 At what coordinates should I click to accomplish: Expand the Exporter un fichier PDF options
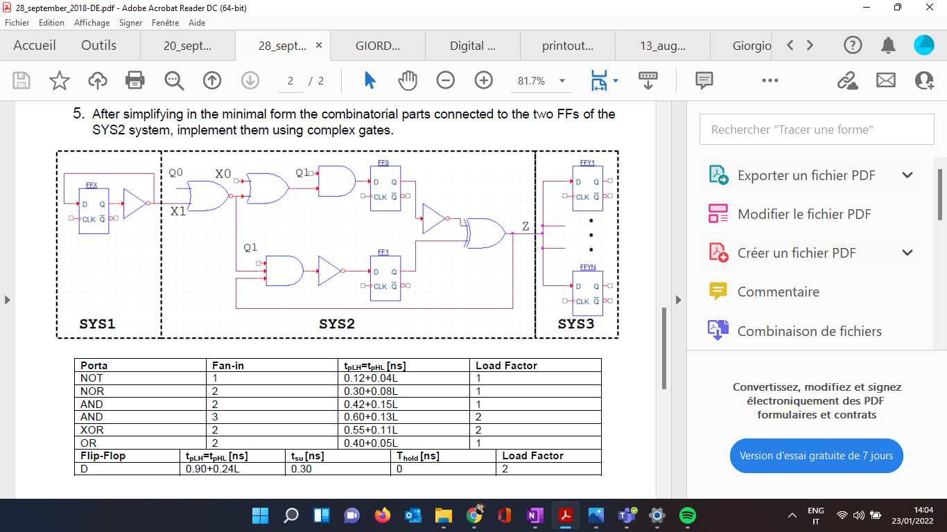coord(907,175)
